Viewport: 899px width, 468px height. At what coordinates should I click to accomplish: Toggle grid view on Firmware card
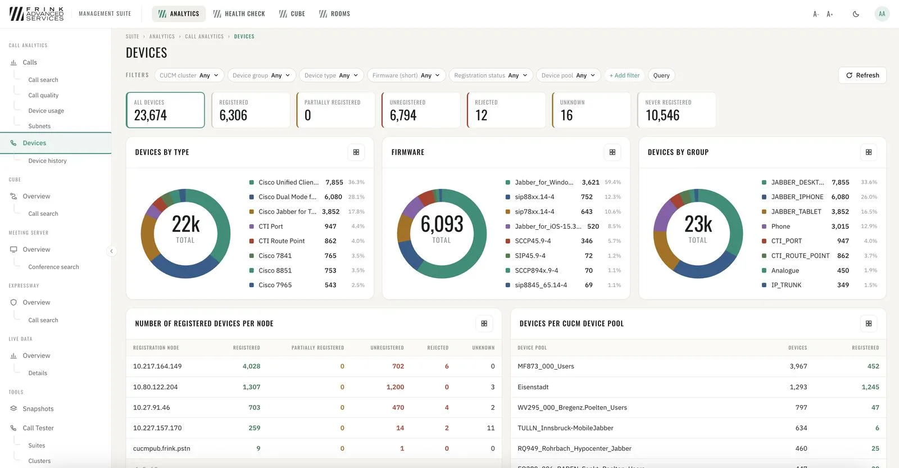tap(612, 152)
